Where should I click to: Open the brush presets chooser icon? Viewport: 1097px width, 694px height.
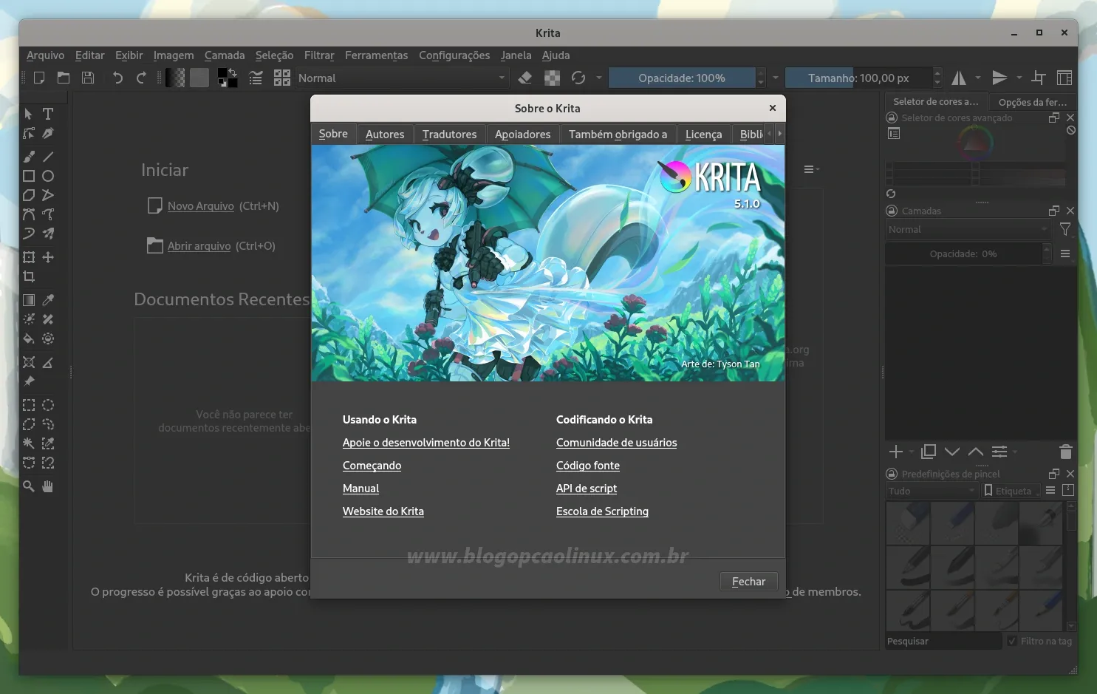(282, 78)
